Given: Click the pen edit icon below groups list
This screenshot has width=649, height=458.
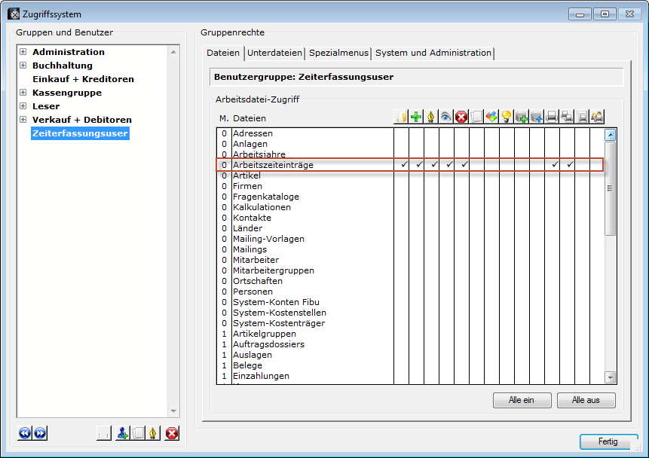Looking at the screenshot, I should tap(153, 433).
